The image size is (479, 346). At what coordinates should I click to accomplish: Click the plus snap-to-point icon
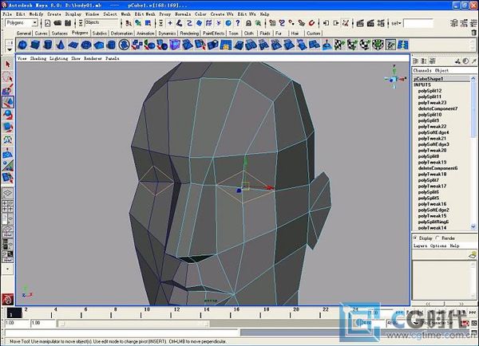(x=170, y=23)
